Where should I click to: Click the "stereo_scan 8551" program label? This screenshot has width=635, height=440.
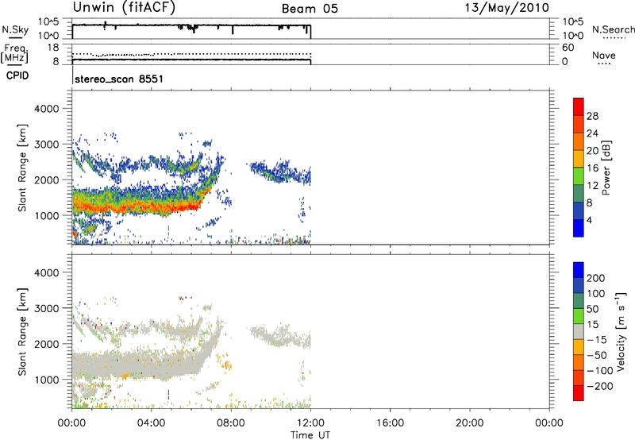[119, 79]
